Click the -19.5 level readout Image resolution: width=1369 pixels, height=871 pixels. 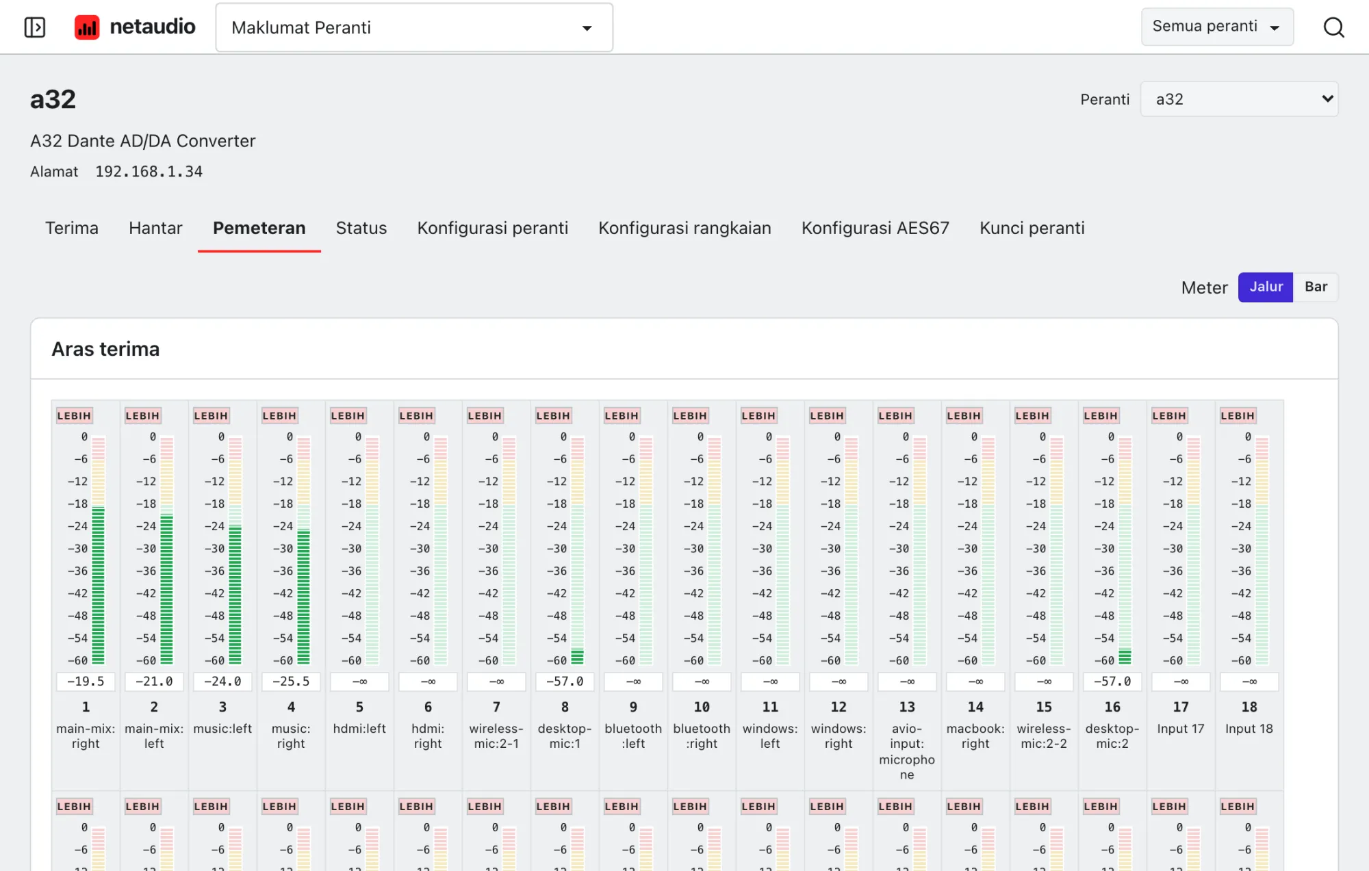point(86,681)
